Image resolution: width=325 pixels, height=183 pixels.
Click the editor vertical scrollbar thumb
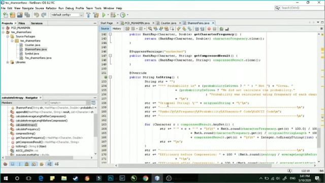point(319,138)
